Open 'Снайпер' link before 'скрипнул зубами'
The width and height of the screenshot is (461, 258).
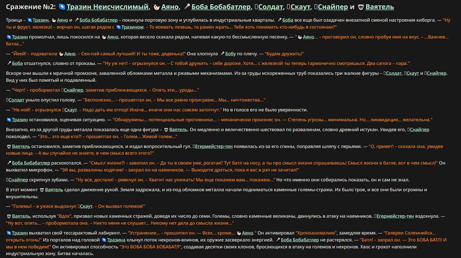18,180
